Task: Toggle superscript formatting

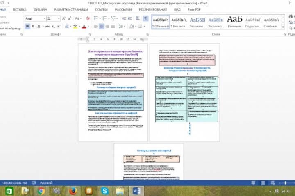Action: (59, 26)
